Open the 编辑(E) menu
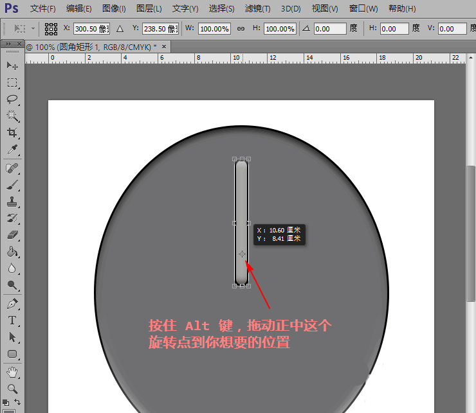 (x=78, y=8)
